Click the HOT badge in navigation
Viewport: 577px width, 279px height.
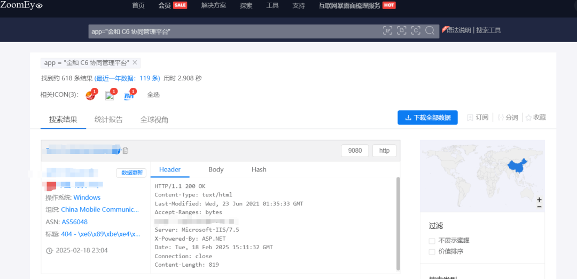[389, 5]
